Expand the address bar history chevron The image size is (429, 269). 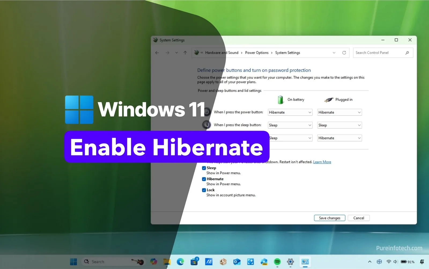(334, 53)
